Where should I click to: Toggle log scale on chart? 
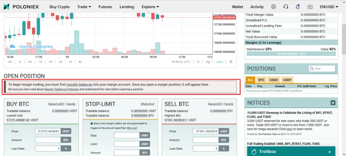click(x=208, y=62)
